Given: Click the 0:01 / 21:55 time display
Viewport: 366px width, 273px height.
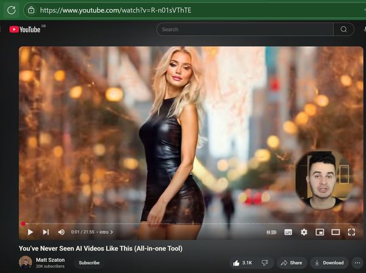Looking at the screenshot, I should coord(82,232).
